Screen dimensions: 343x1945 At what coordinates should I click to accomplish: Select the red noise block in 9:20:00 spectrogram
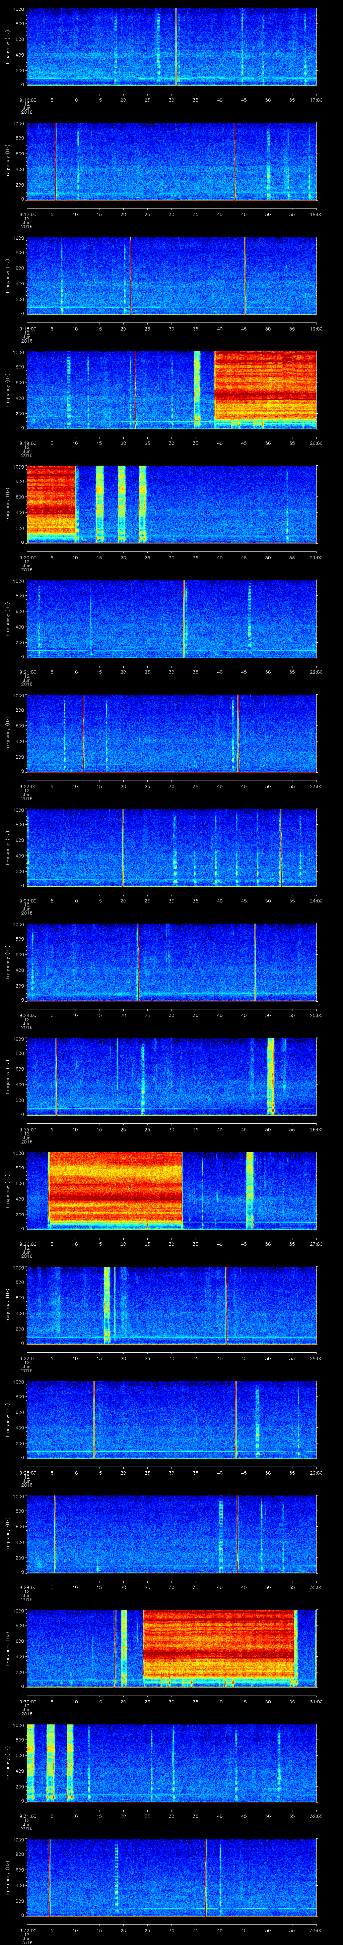[x=51, y=499]
